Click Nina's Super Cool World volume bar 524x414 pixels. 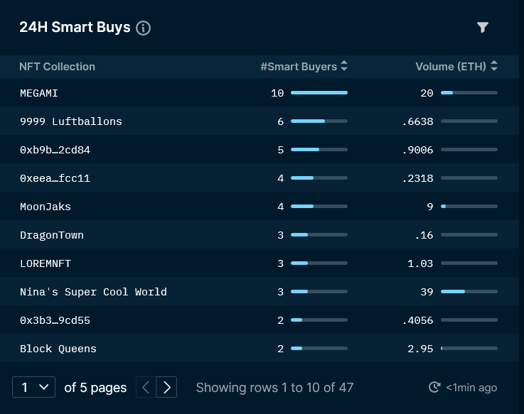coord(469,291)
